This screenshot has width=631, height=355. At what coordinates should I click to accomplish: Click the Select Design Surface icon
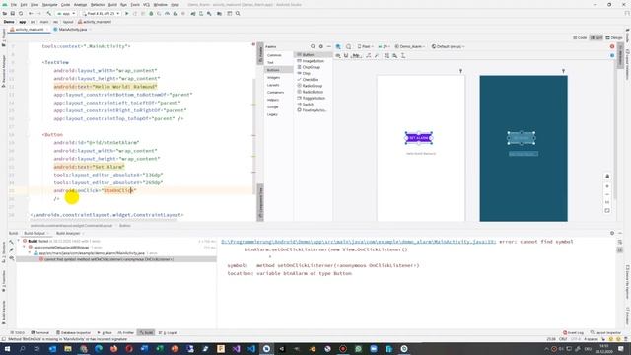(338, 46)
